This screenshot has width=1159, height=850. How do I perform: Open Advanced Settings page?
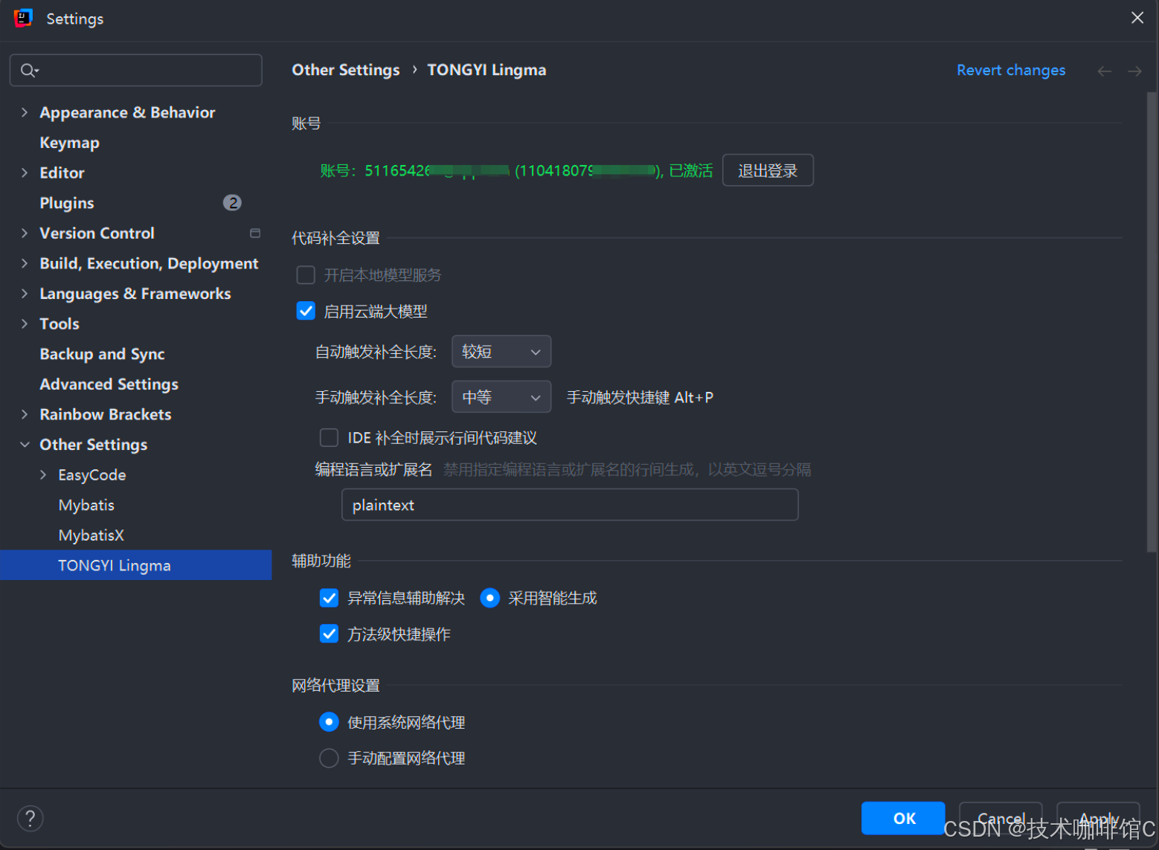(109, 384)
